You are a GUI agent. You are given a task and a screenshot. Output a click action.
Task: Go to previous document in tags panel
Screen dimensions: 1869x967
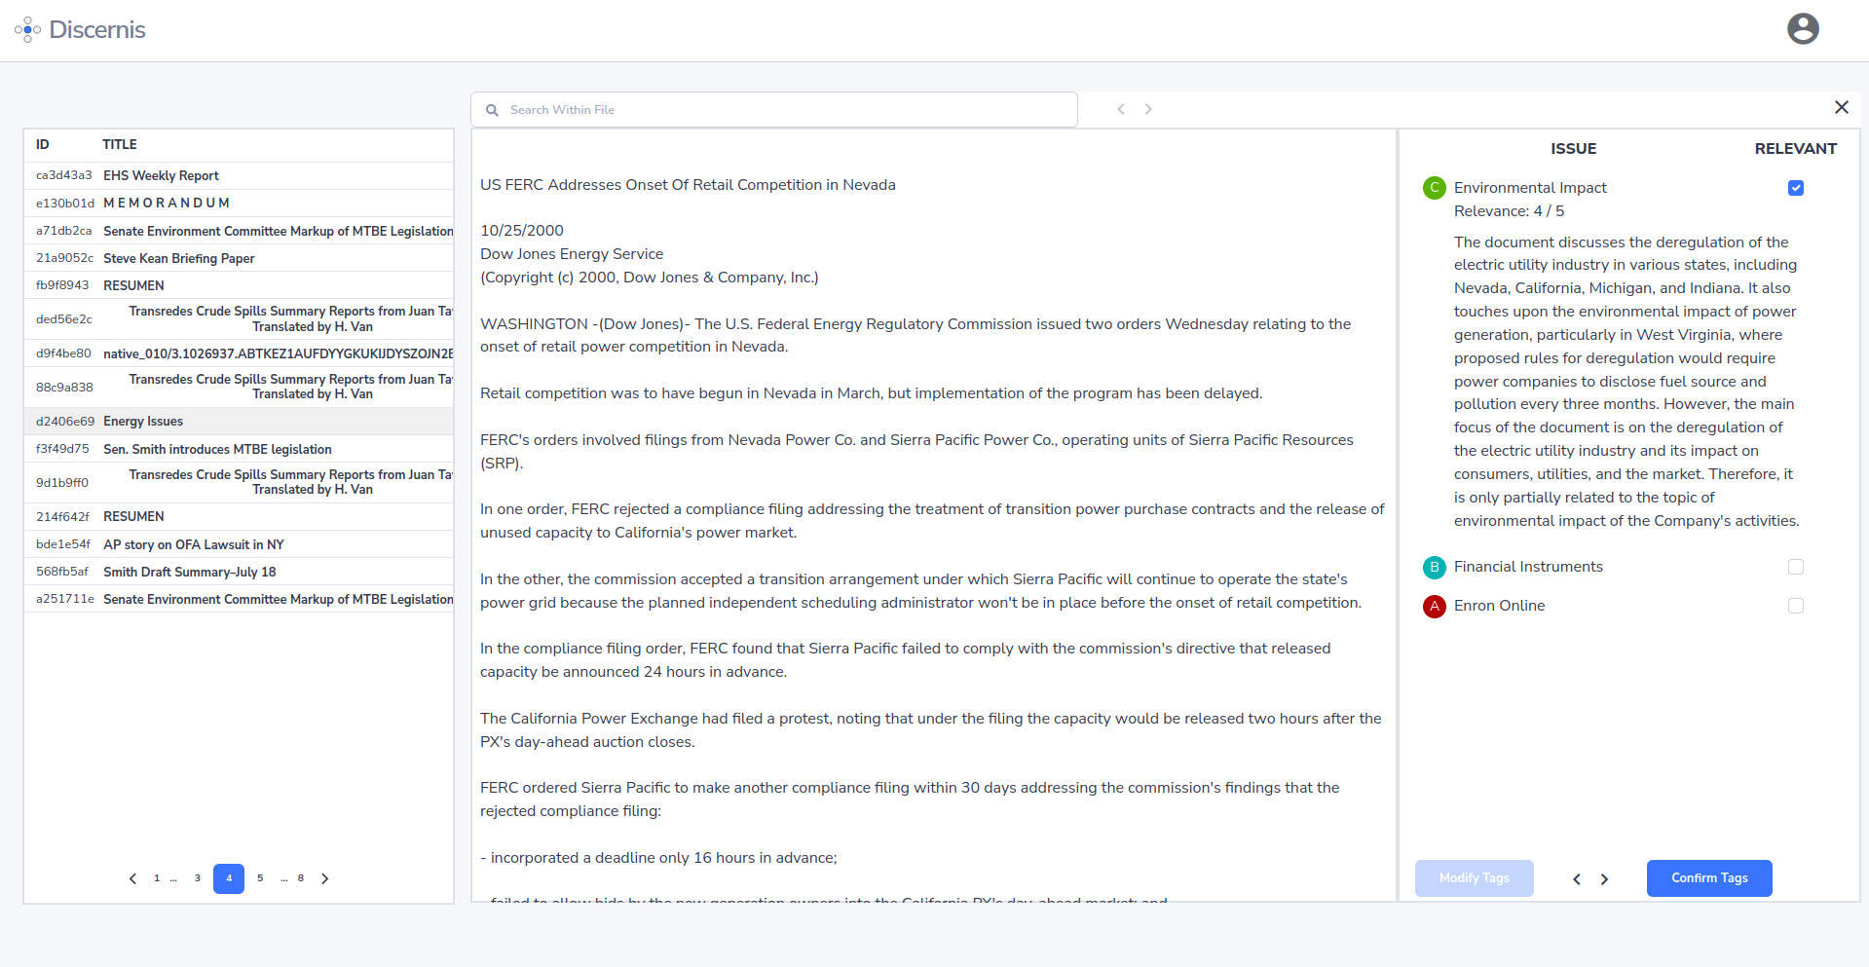1577,879
